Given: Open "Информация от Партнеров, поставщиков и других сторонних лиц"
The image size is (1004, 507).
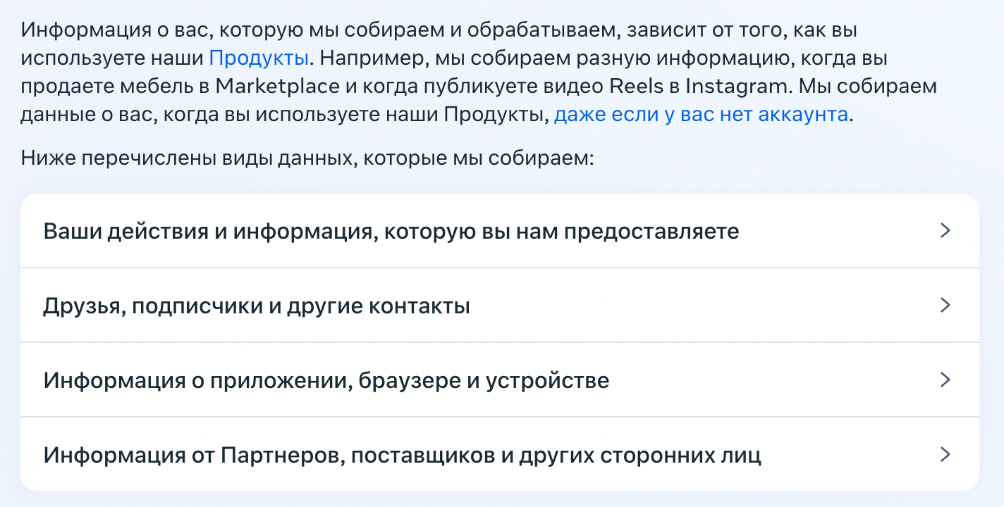Looking at the screenshot, I should 403,456.
